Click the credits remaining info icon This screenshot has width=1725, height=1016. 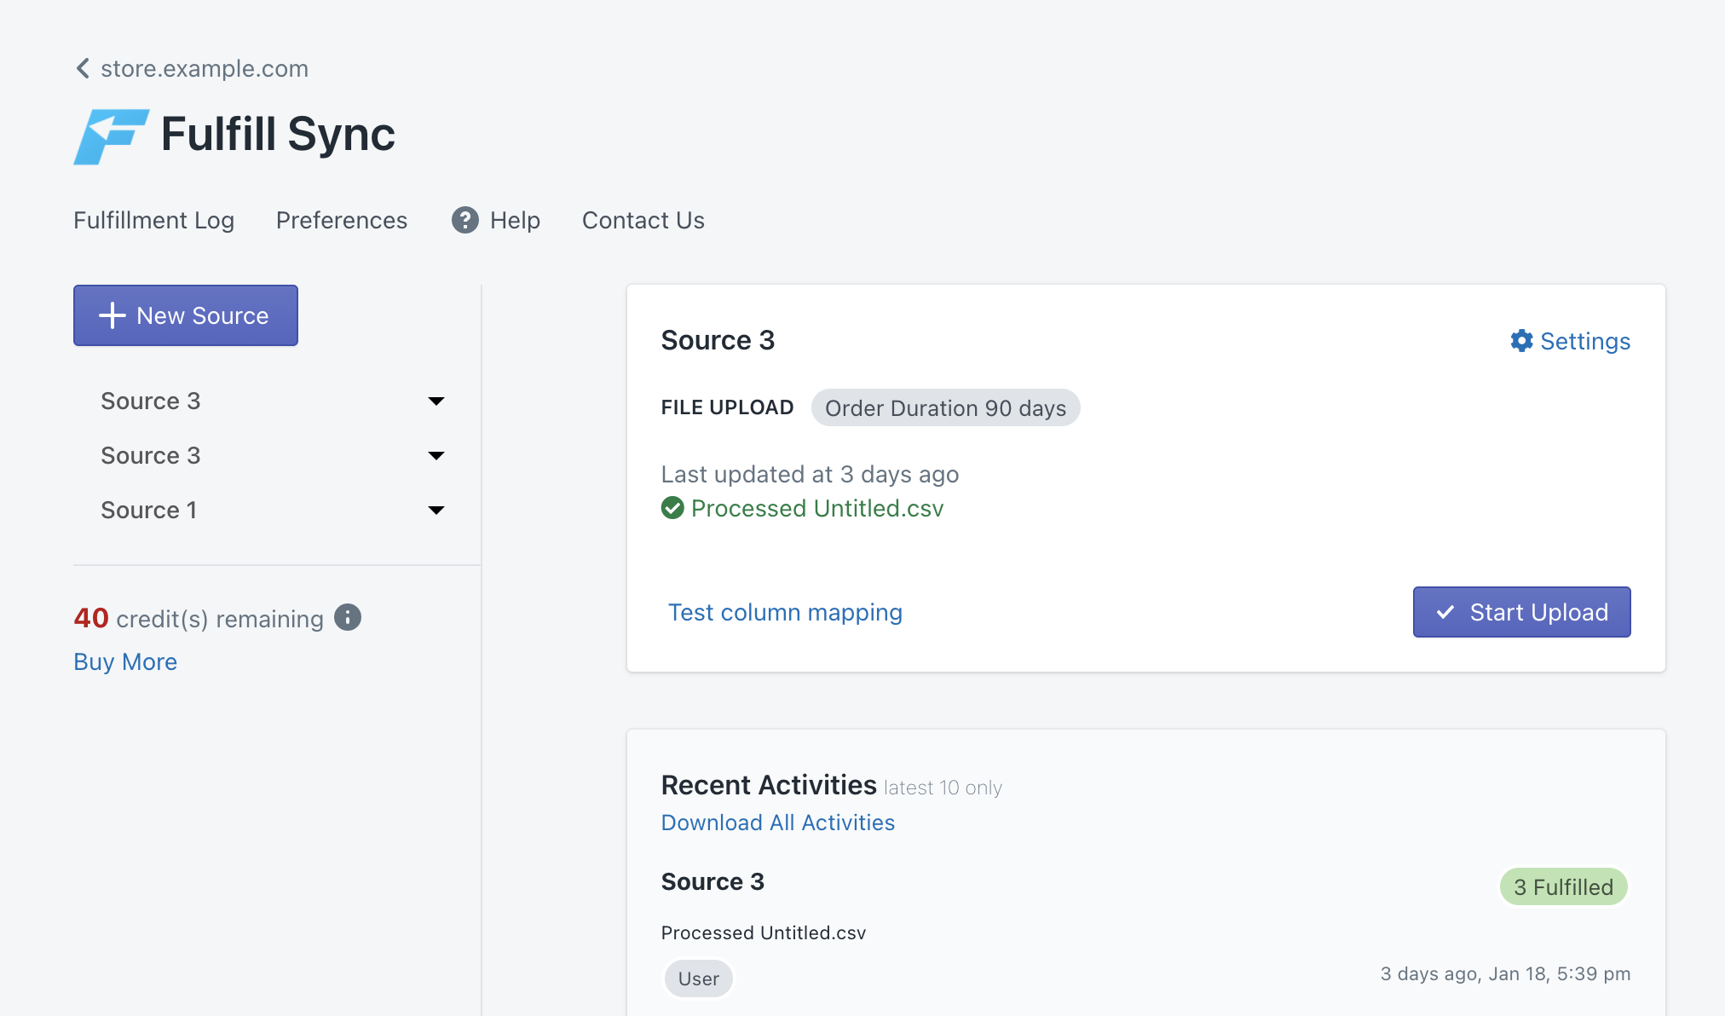[348, 617]
